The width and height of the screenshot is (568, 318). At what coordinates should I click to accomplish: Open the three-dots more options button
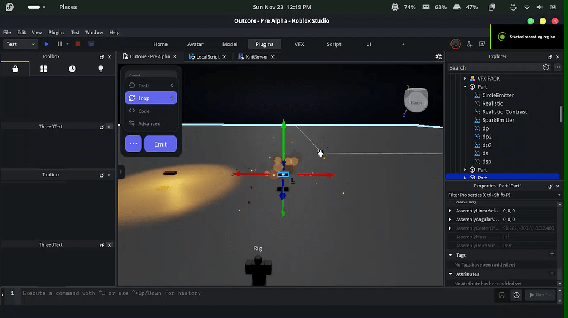133,144
